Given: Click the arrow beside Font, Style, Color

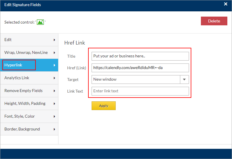Looking at the screenshot, I should click(54, 116).
